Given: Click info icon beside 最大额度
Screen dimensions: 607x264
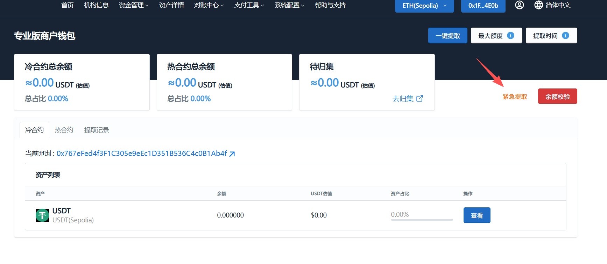Looking at the screenshot, I should point(510,36).
